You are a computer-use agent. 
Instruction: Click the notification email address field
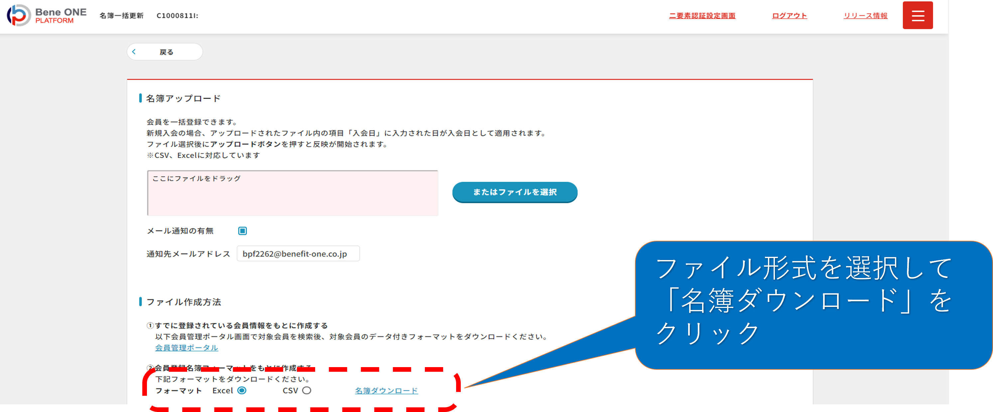pos(298,254)
